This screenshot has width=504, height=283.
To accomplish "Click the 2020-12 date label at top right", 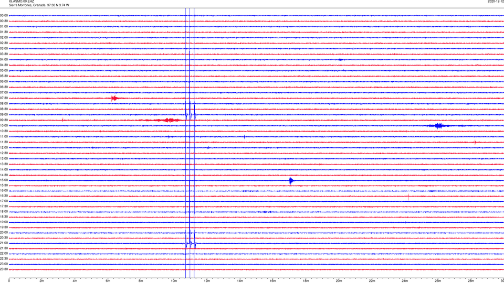I will pyautogui.click(x=496, y=1).
